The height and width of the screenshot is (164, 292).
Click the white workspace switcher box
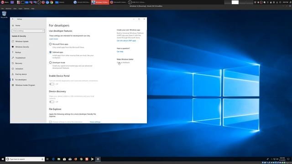(235, 2)
